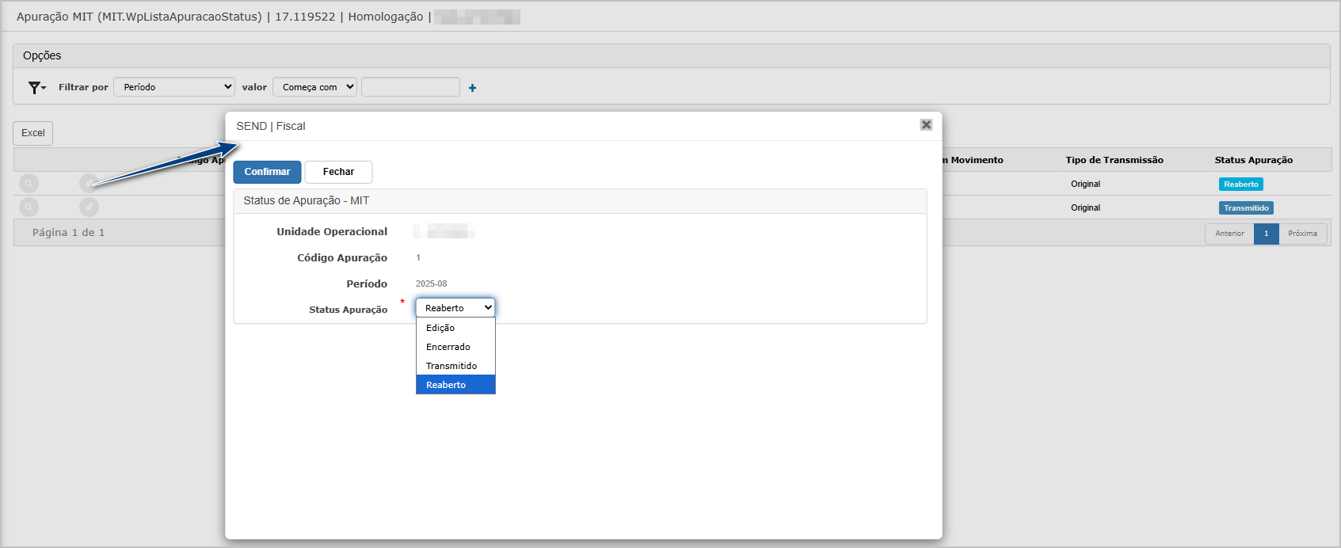This screenshot has width=1341, height=548.
Task: Go to the 'Próxima' page
Action: tap(1302, 234)
